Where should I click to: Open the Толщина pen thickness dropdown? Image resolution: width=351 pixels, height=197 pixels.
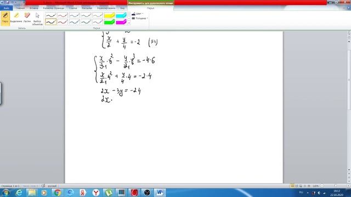coord(140,18)
